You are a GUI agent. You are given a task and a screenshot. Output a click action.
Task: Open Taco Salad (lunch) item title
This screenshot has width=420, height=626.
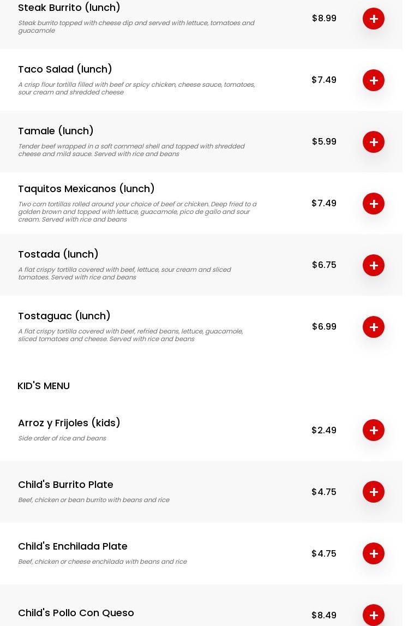point(65,69)
